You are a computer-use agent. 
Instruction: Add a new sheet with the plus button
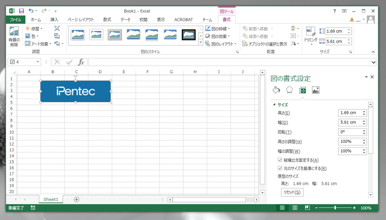77,199
